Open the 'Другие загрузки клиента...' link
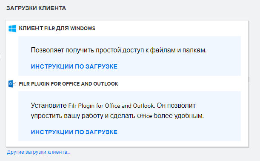260x161 pixels. click(39, 152)
